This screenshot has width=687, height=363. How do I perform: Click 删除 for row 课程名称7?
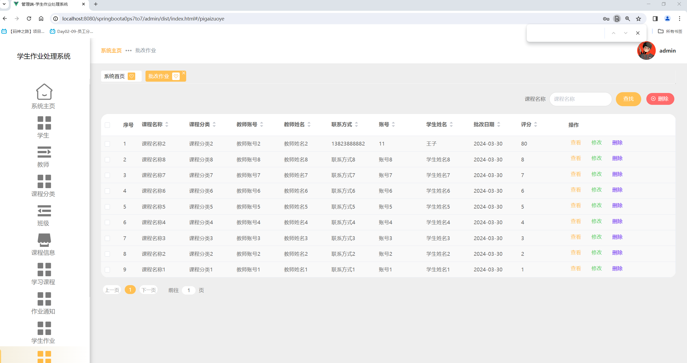[617, 174]
